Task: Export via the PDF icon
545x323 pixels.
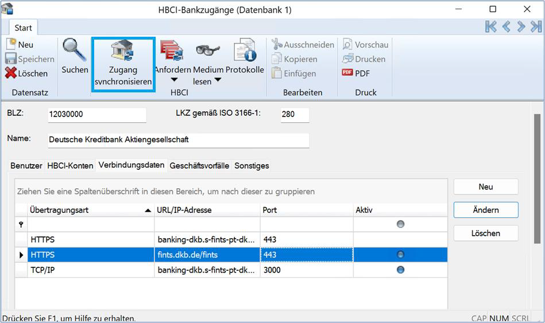Action: pyautogui.click(x=347, y=72)
